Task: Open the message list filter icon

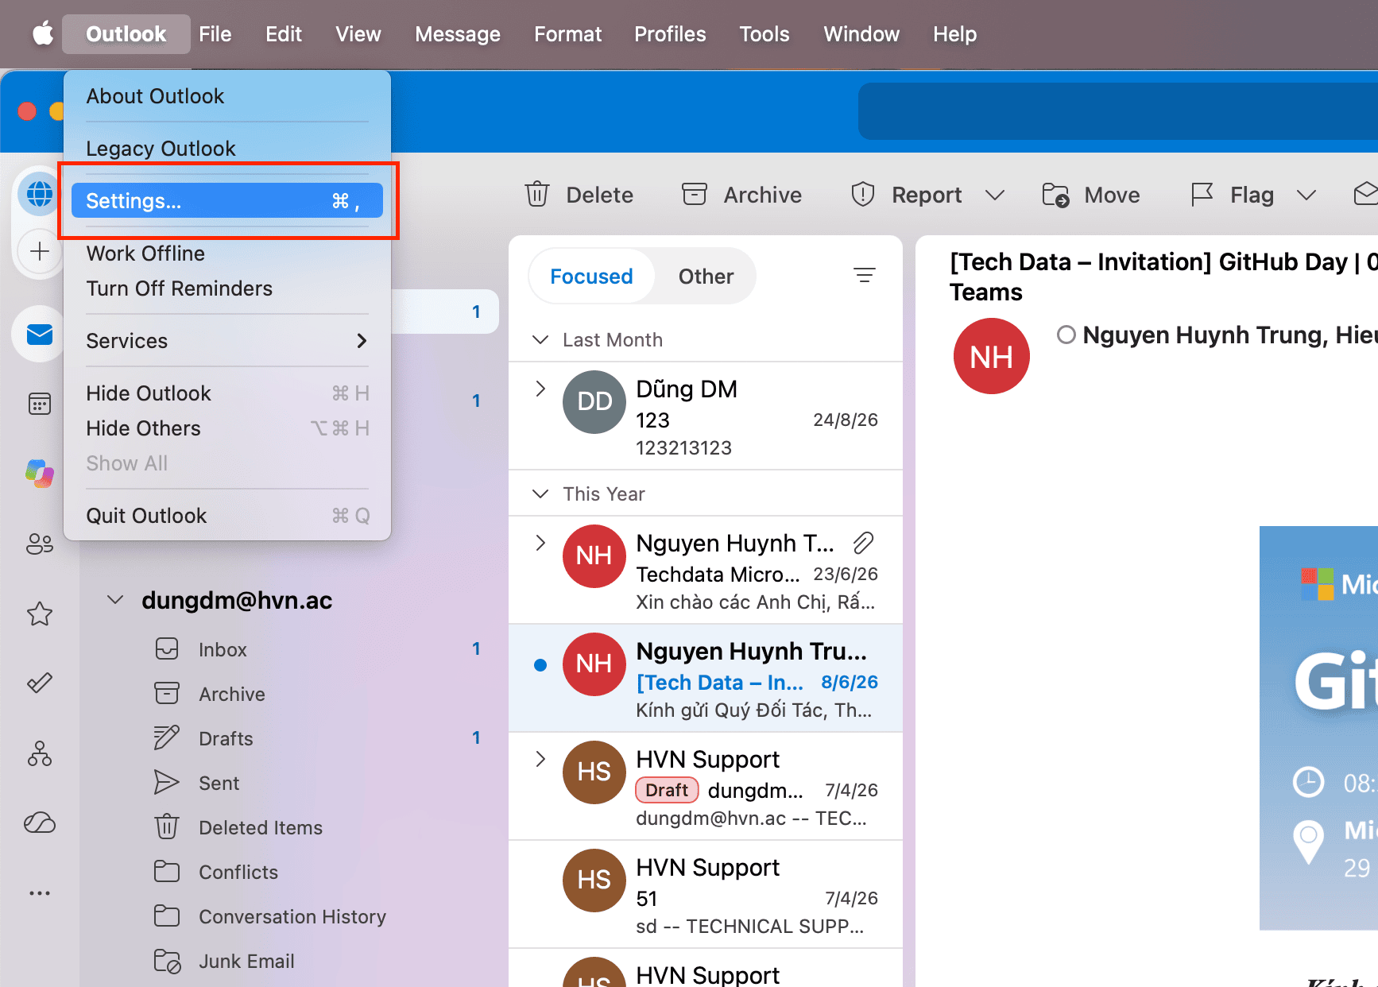Action: click(x=865, y=276)
